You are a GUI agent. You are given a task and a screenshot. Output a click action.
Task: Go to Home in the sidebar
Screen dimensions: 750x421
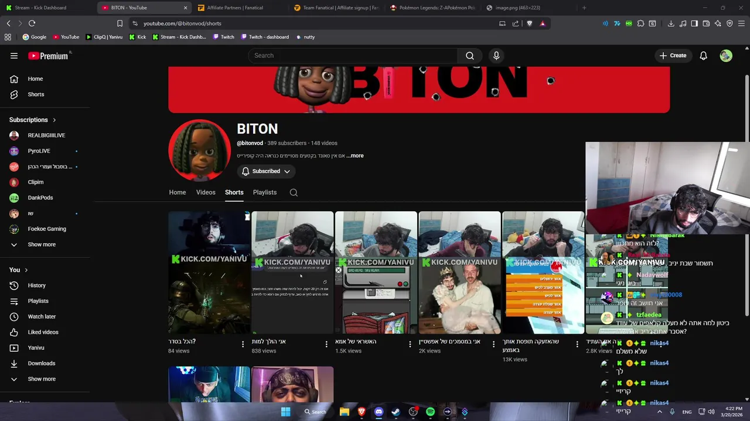tap(34, 79)
